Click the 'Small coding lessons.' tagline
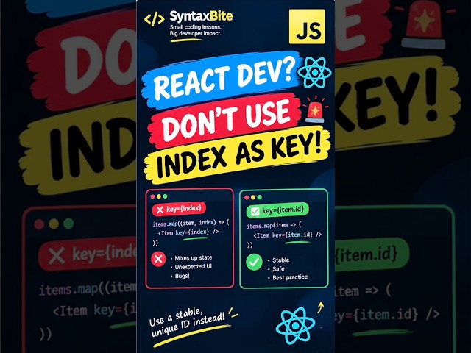The image size is (471, 353). tap(196, 27)
